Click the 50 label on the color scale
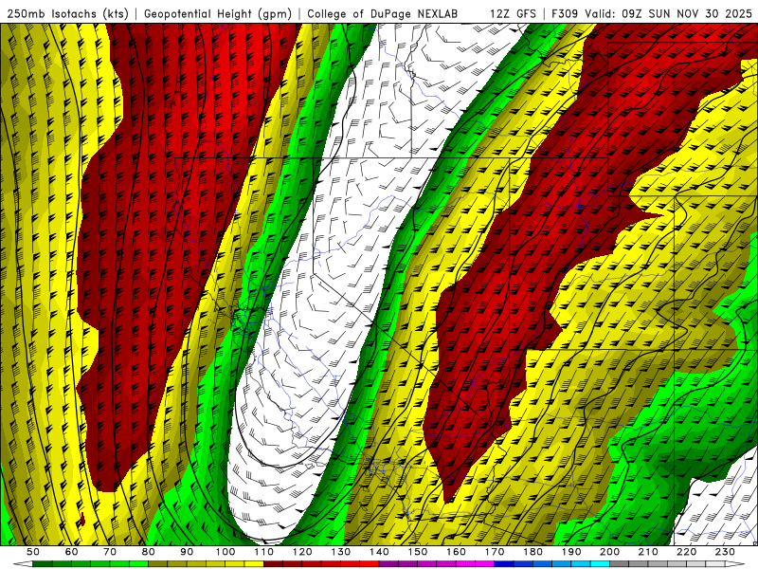 point(33,552)
